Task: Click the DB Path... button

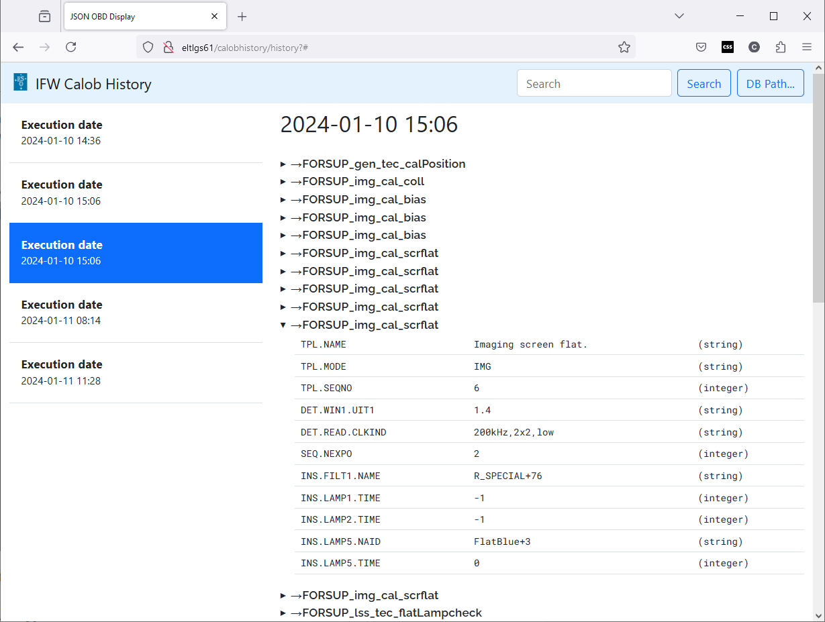Action: coord(770,83)
